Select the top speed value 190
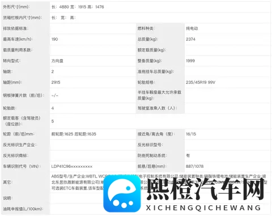 click(x=54, y=39)
